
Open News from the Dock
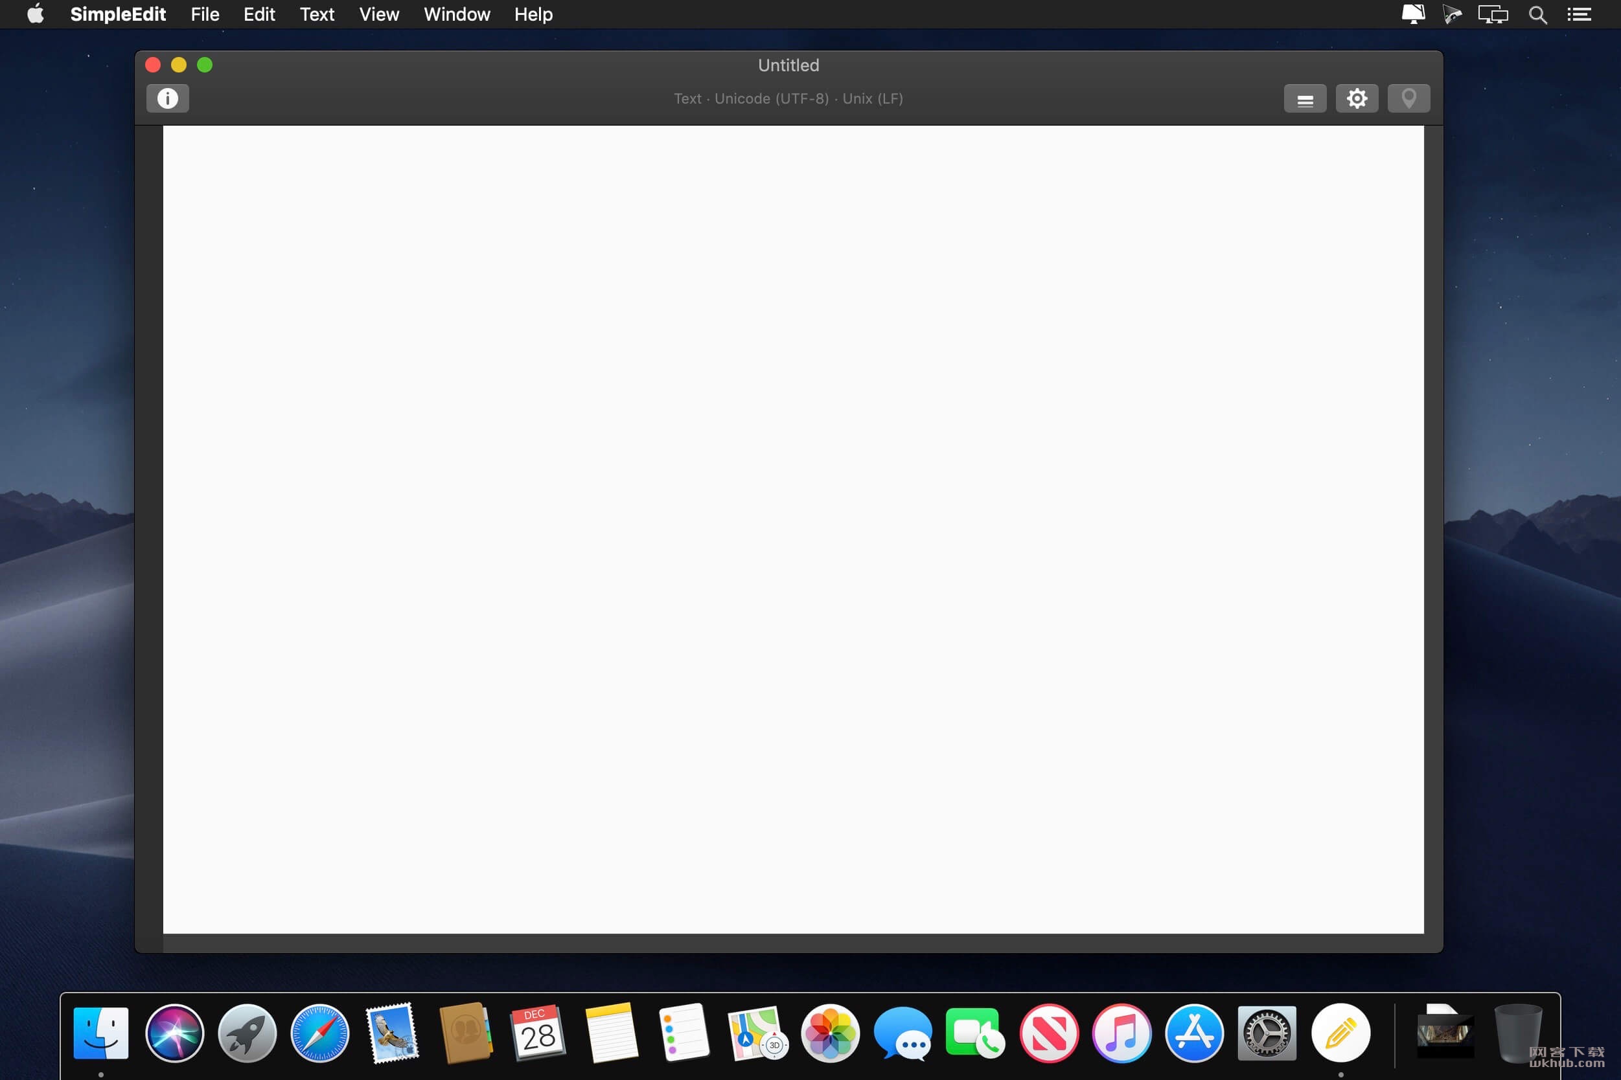[x=1049, y=1033]
